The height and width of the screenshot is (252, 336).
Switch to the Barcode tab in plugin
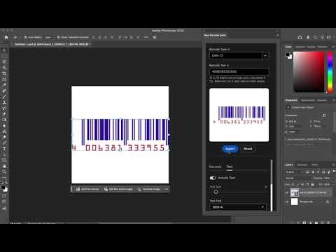(215, 167)
